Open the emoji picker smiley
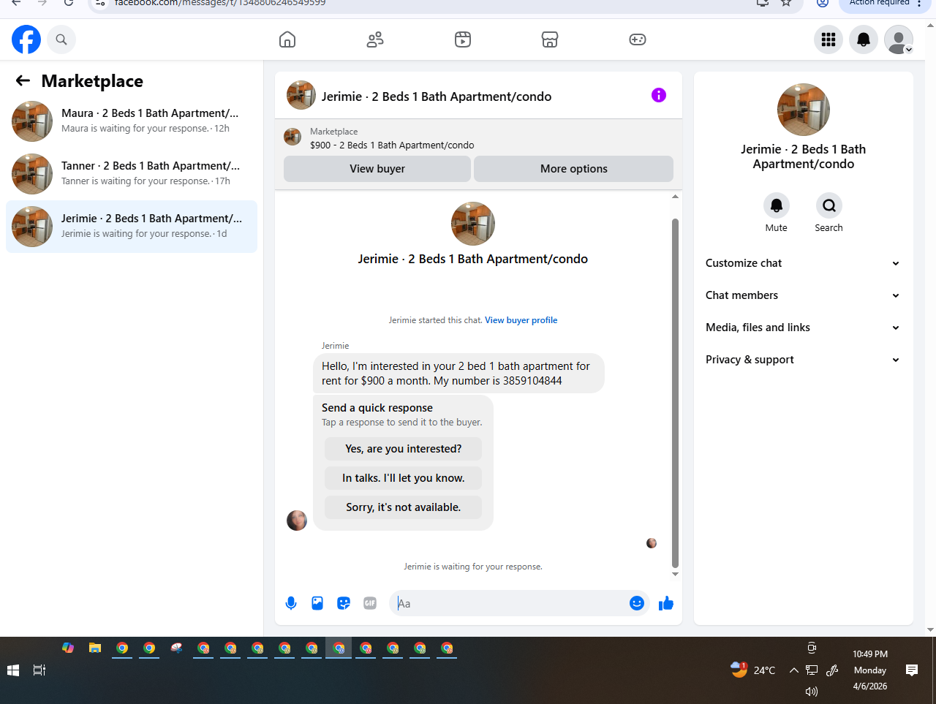The image size is (936, 704). (x=637, y=603)
